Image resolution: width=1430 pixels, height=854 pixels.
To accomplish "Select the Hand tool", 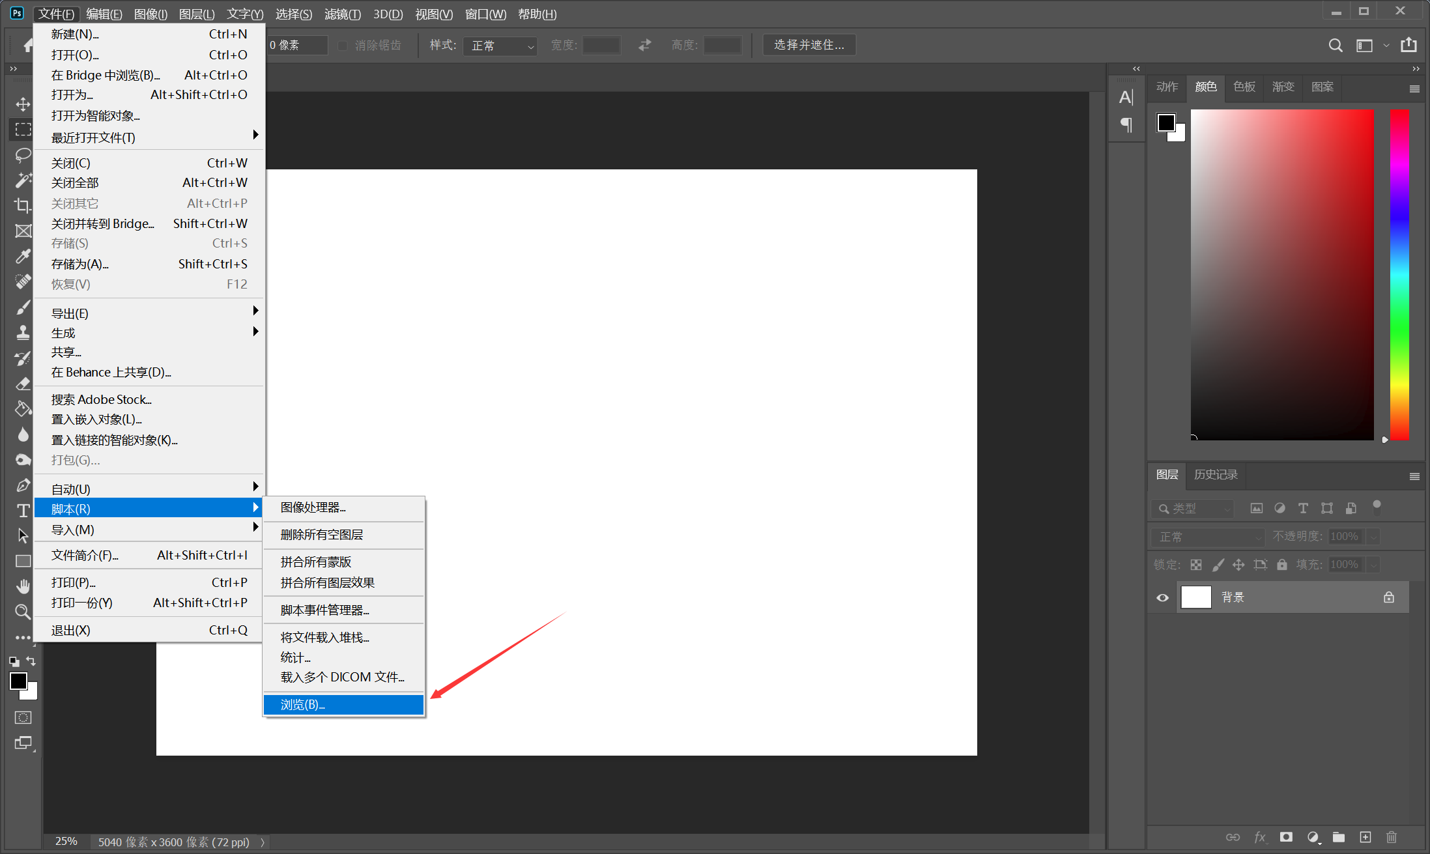I will click(x=23, y=586).
